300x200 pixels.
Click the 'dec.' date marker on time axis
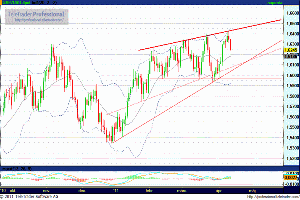pos(82,190)
